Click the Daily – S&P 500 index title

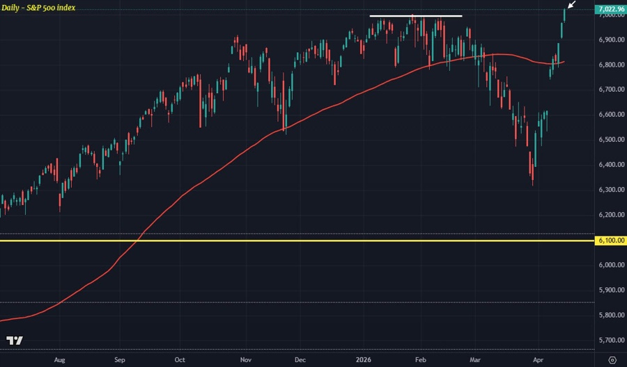pos(38,8)
